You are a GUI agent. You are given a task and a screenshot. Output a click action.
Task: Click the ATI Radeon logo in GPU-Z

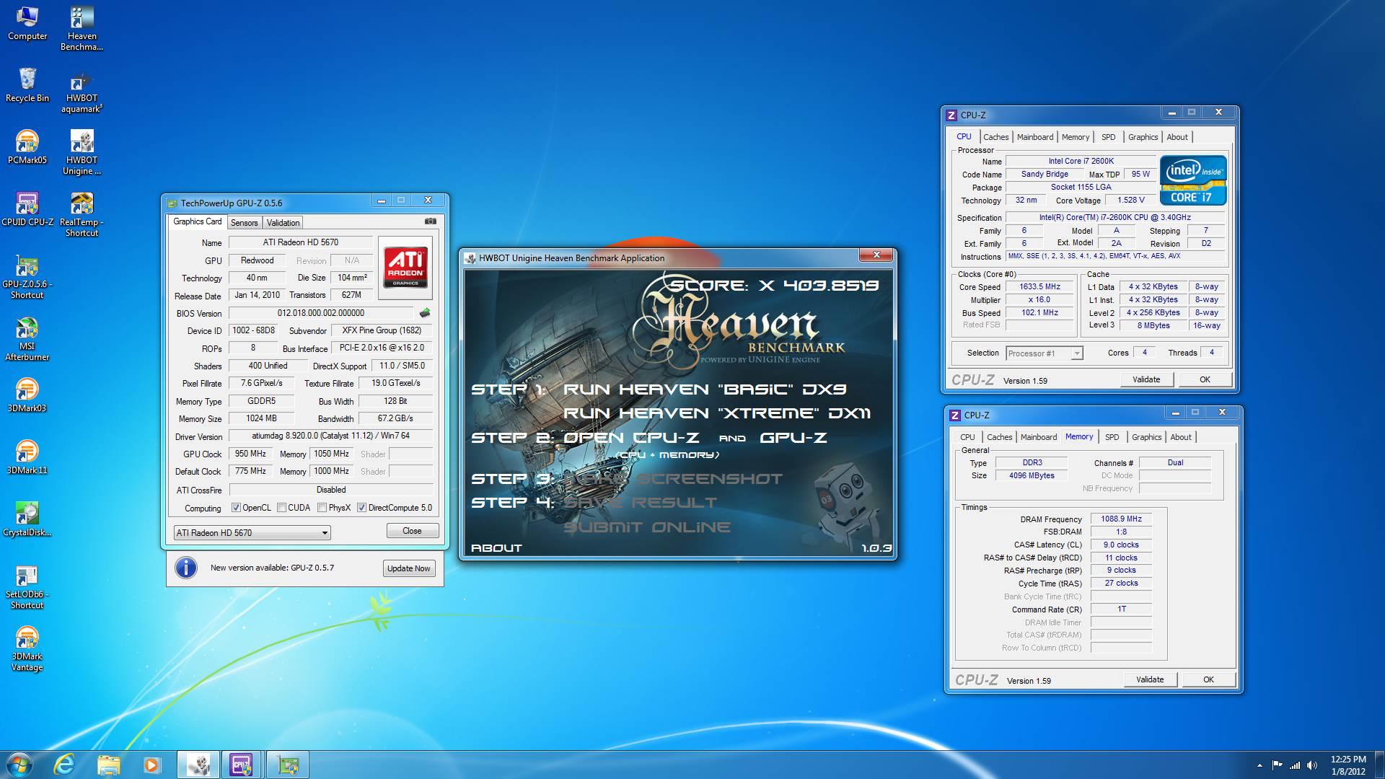click(x=405, y=268)
